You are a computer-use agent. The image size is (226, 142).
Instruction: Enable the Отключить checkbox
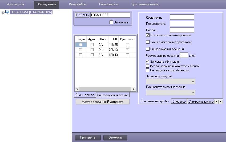point(111,22)
